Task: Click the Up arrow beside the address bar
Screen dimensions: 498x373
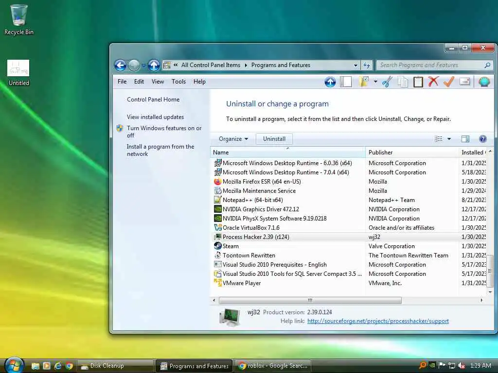Action: 154,66
